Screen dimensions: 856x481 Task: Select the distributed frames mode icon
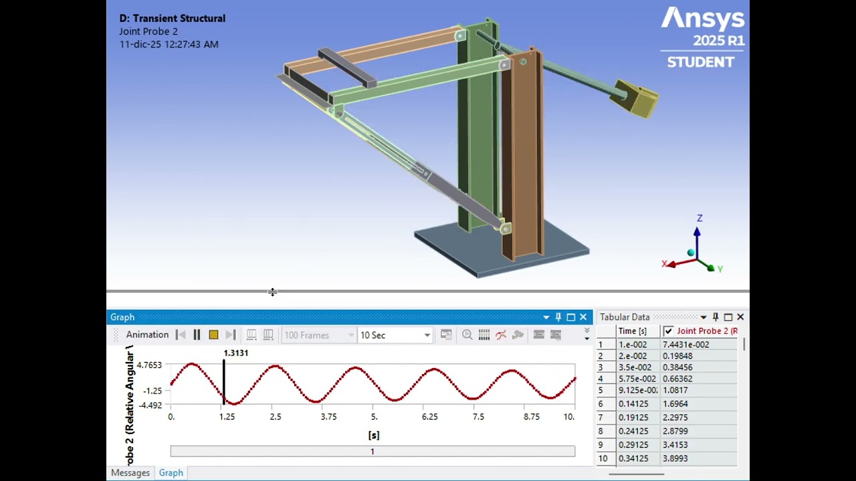(x=251, y=335)
